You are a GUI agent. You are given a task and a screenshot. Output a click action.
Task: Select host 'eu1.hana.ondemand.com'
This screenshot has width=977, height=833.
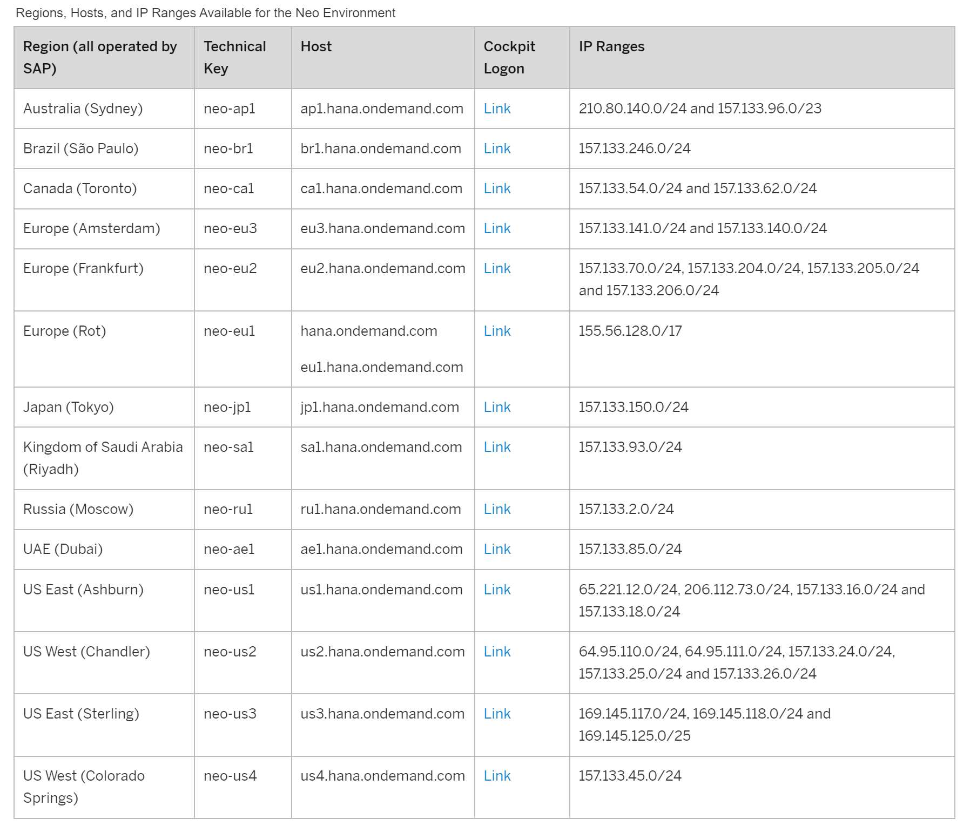pyautogui.click(x=382, y=367)
